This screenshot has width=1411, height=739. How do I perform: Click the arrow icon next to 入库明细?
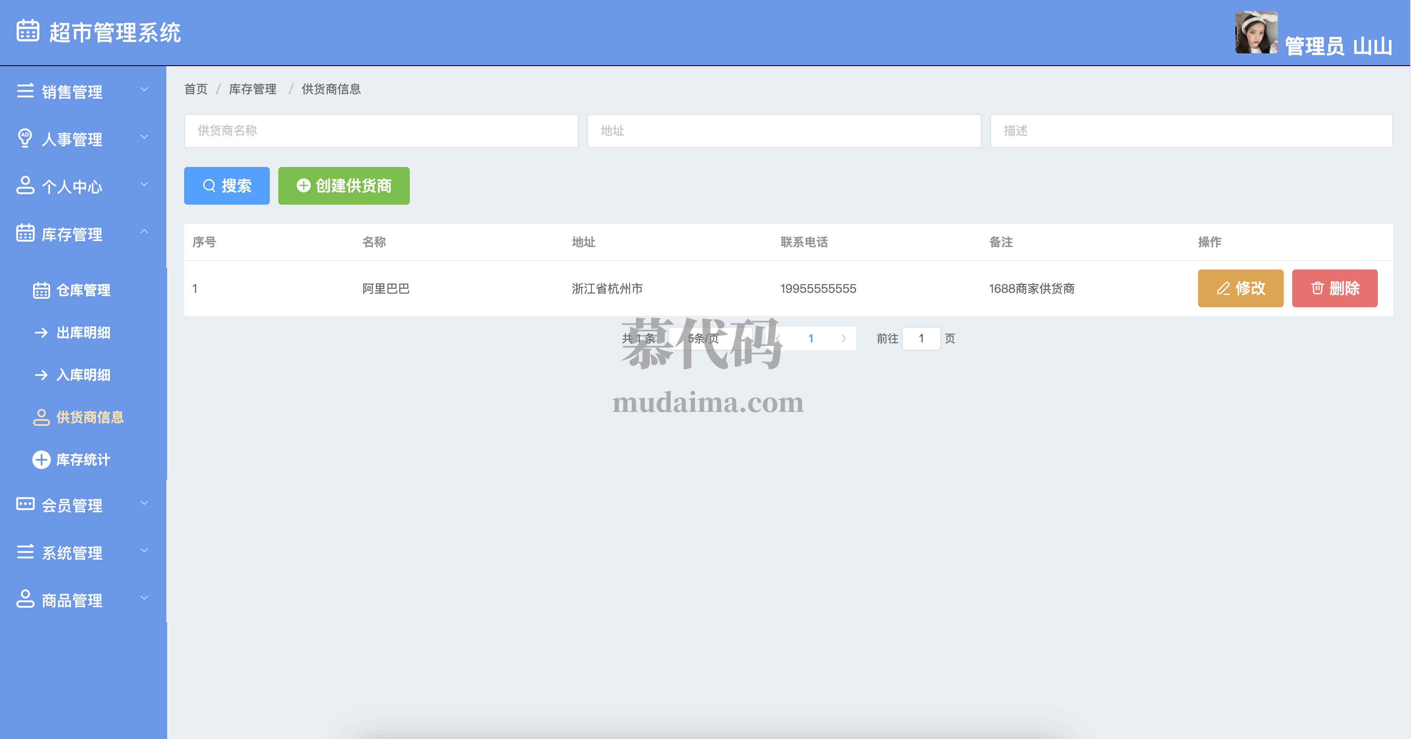tap(41, 375)
